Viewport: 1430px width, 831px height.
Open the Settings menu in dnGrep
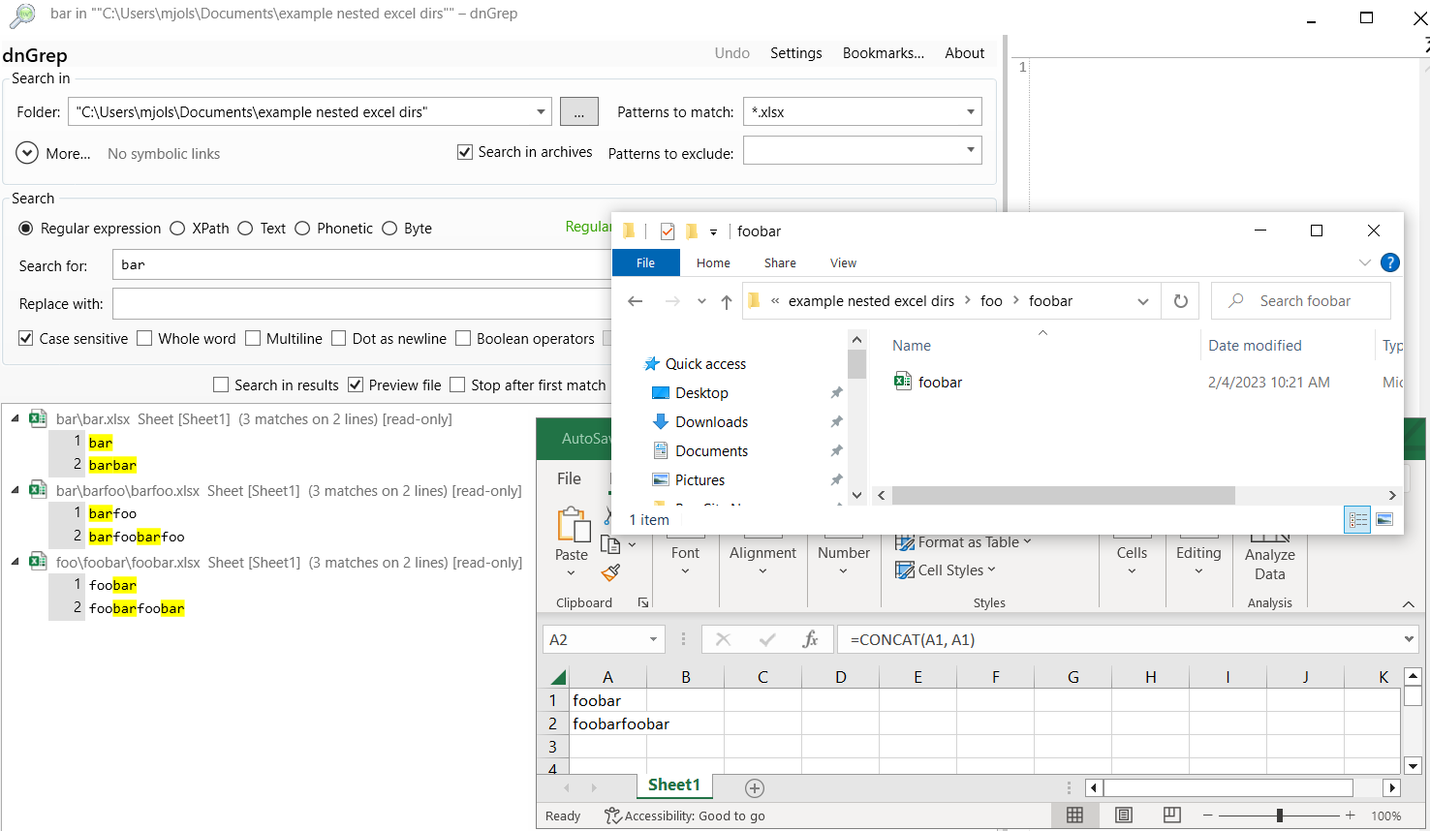click(796, 53)
